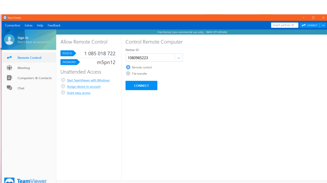Click Don't have an account? link
The width and height of the screenshot is (327, 183).
coord(33,42)
